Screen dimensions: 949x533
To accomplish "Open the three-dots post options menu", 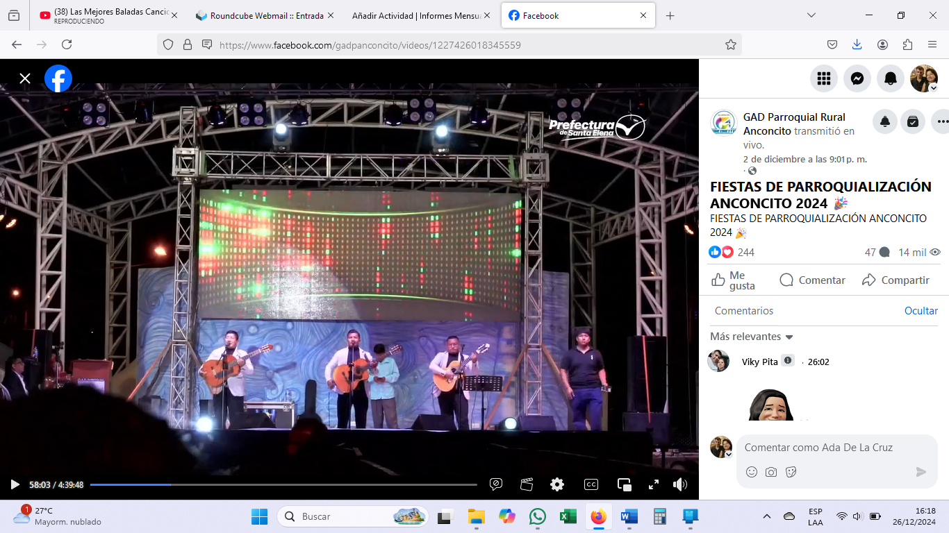I will click(941, 121).
